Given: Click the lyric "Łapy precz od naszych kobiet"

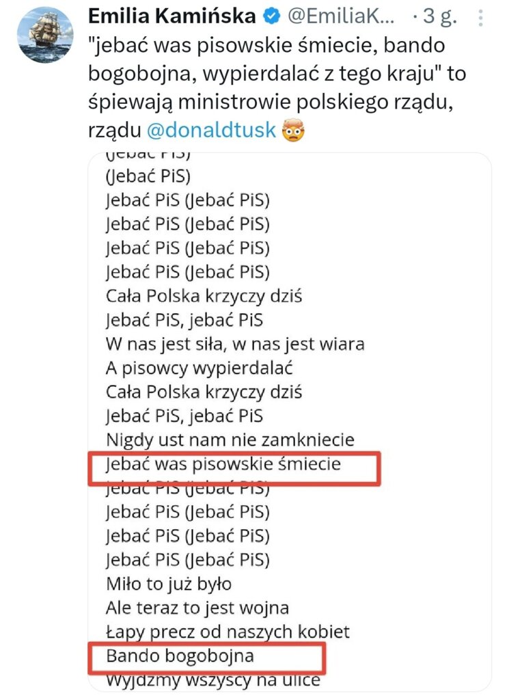Looking at the screenshot, I should pyautogui.click(x=228, y=631).
